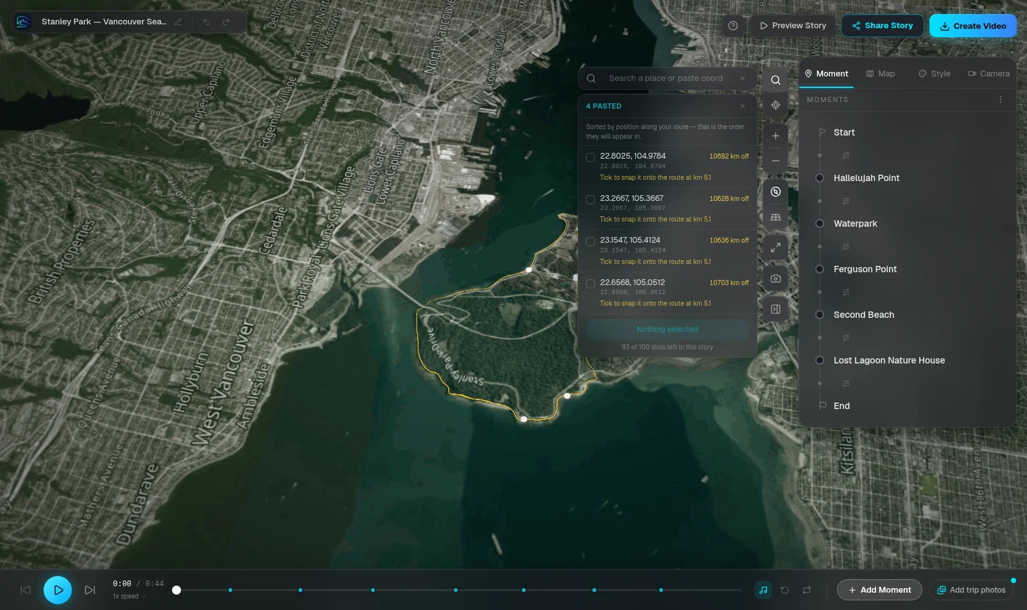The image size is (1027, 610).
Task: Zoom in with the plus icon
Action: point(775,136)
